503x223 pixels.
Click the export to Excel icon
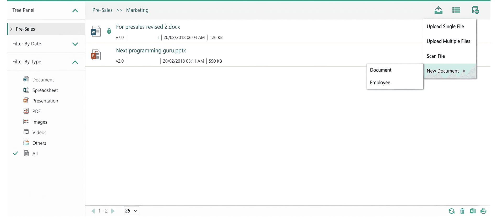(473, 211)
